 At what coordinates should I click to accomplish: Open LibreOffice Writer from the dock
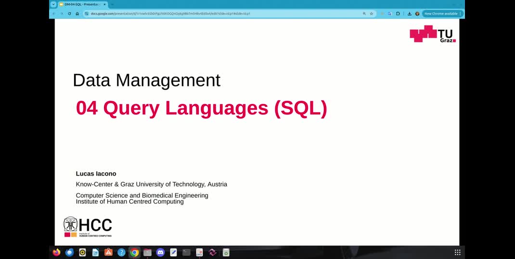(96, 252)
